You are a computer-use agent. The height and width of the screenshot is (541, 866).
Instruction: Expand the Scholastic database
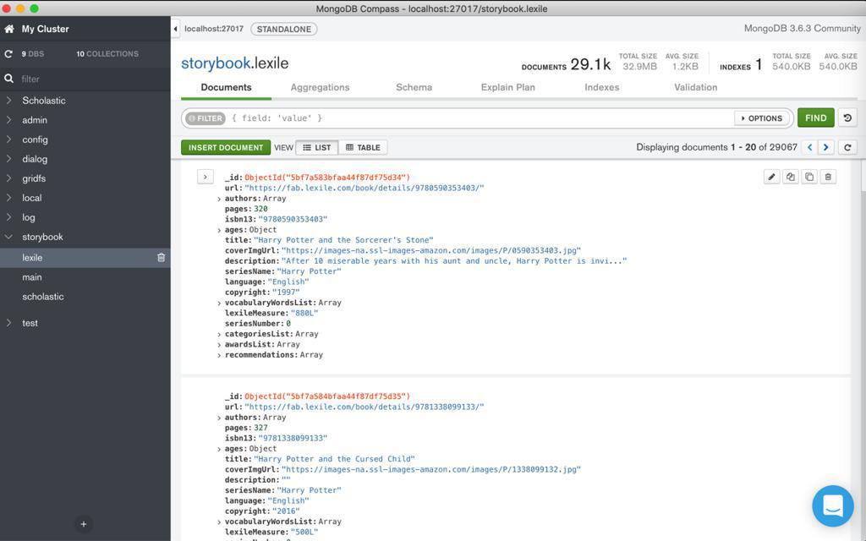click(x=8, y=101)
